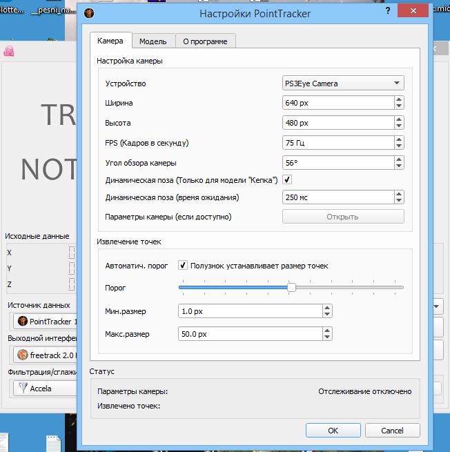Toggle the Автоматич. порог checkbox

pyautogui.click(x=183, y=265)
